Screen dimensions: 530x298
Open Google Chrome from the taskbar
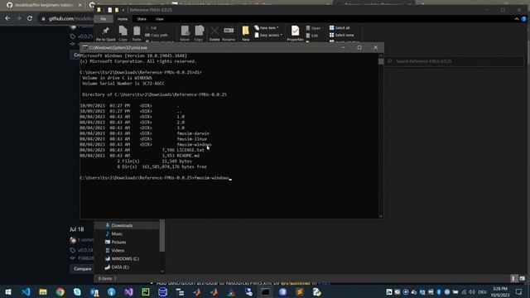(x=60, y=292)
